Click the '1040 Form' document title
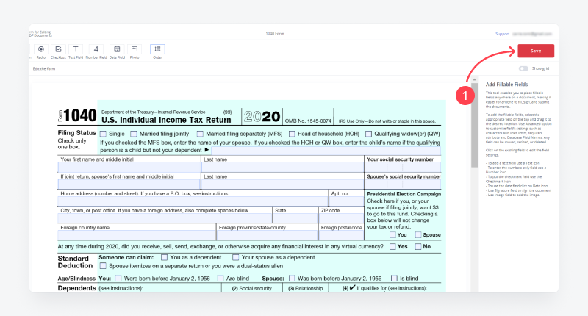 275,33
